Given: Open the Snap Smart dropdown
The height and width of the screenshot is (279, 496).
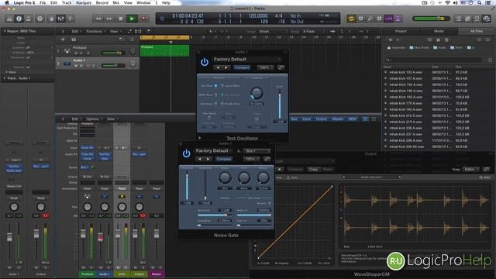Looking at the screenshot, I should coord(273,31).
